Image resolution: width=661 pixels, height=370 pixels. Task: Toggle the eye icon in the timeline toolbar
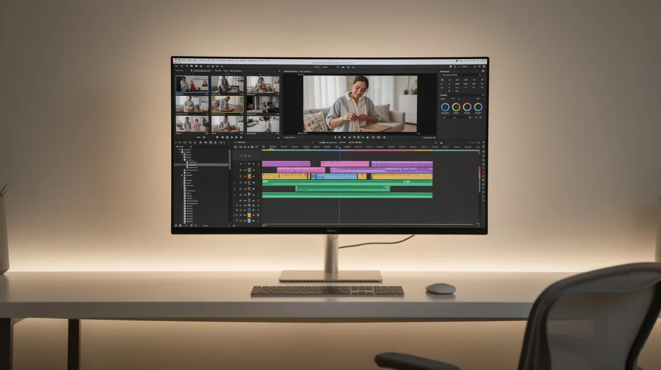[x=252, y=147]
